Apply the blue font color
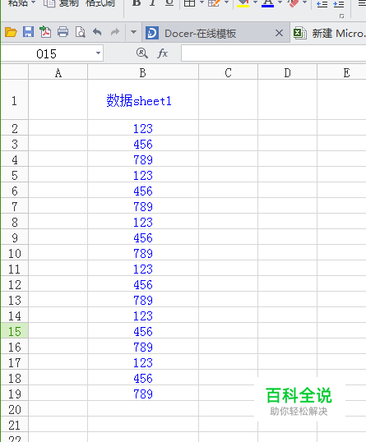Viewport: 366px width, 442px height. tap(268, 3)
